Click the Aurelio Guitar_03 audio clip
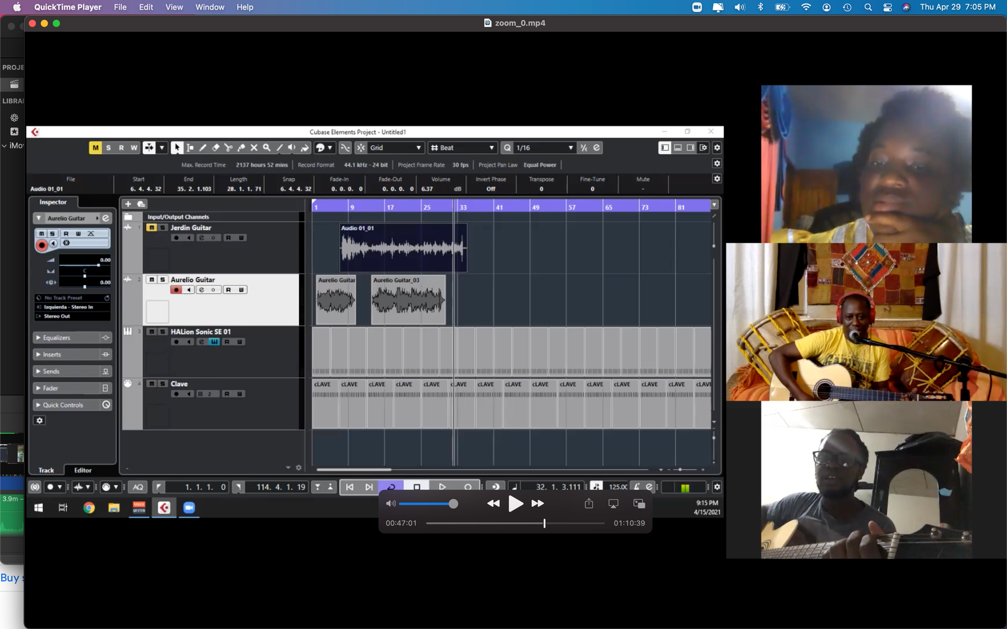 [x=408, y=300]
